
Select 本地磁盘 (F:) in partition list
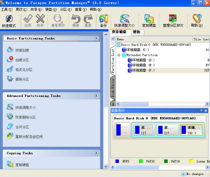click(x=141, y=70)
